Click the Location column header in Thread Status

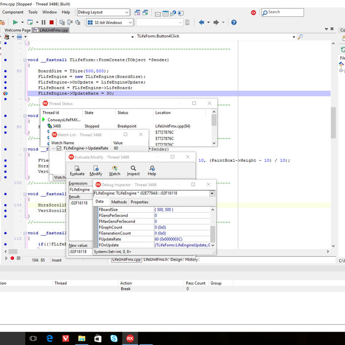pos(179,113)
